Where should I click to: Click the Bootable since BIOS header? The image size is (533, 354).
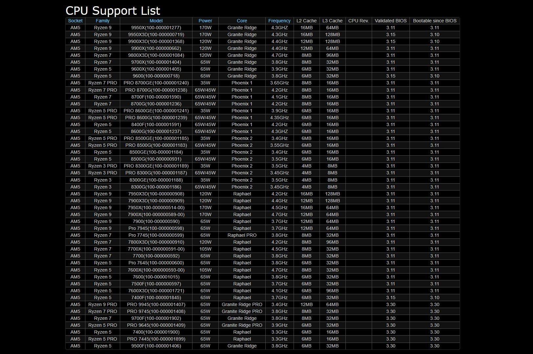pyautogui.click(x=434, y=21)
